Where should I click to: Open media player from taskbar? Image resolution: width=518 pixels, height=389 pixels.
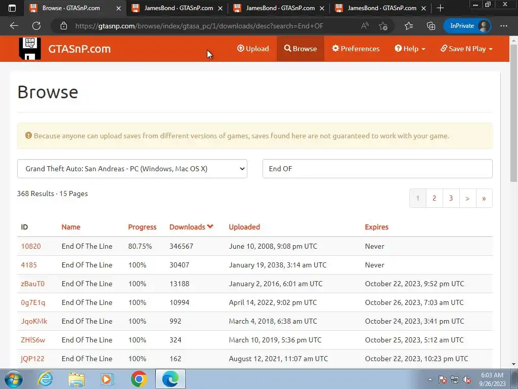(107, 379)
